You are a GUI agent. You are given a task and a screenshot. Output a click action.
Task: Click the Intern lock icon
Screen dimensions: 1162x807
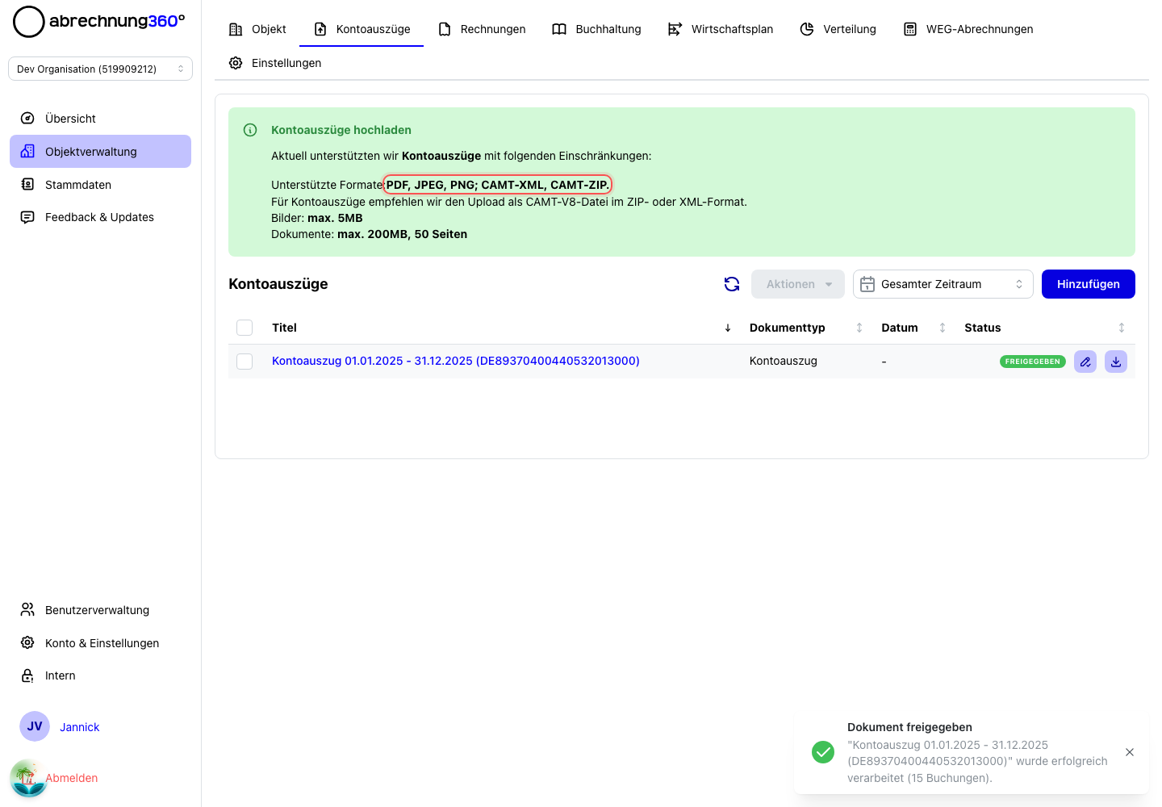(x=27, y=675)
